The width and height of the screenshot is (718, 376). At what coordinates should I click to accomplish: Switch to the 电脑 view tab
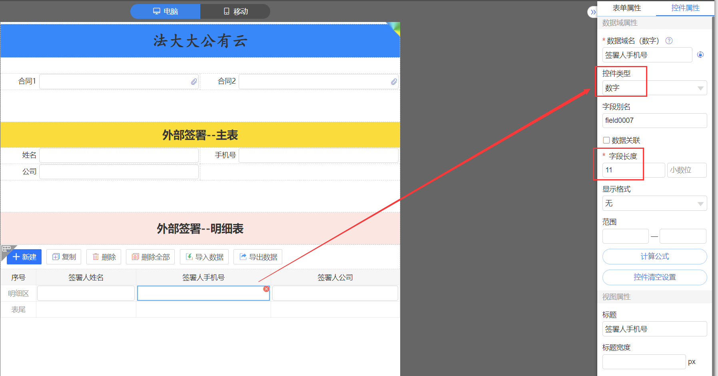(x=165, y=11)
